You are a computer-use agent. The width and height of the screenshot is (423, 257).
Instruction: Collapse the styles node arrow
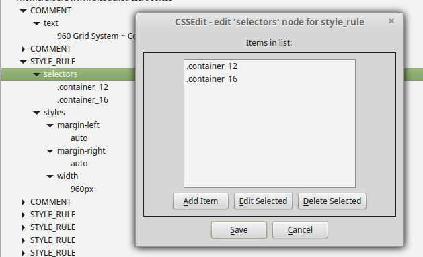point(37,113)
